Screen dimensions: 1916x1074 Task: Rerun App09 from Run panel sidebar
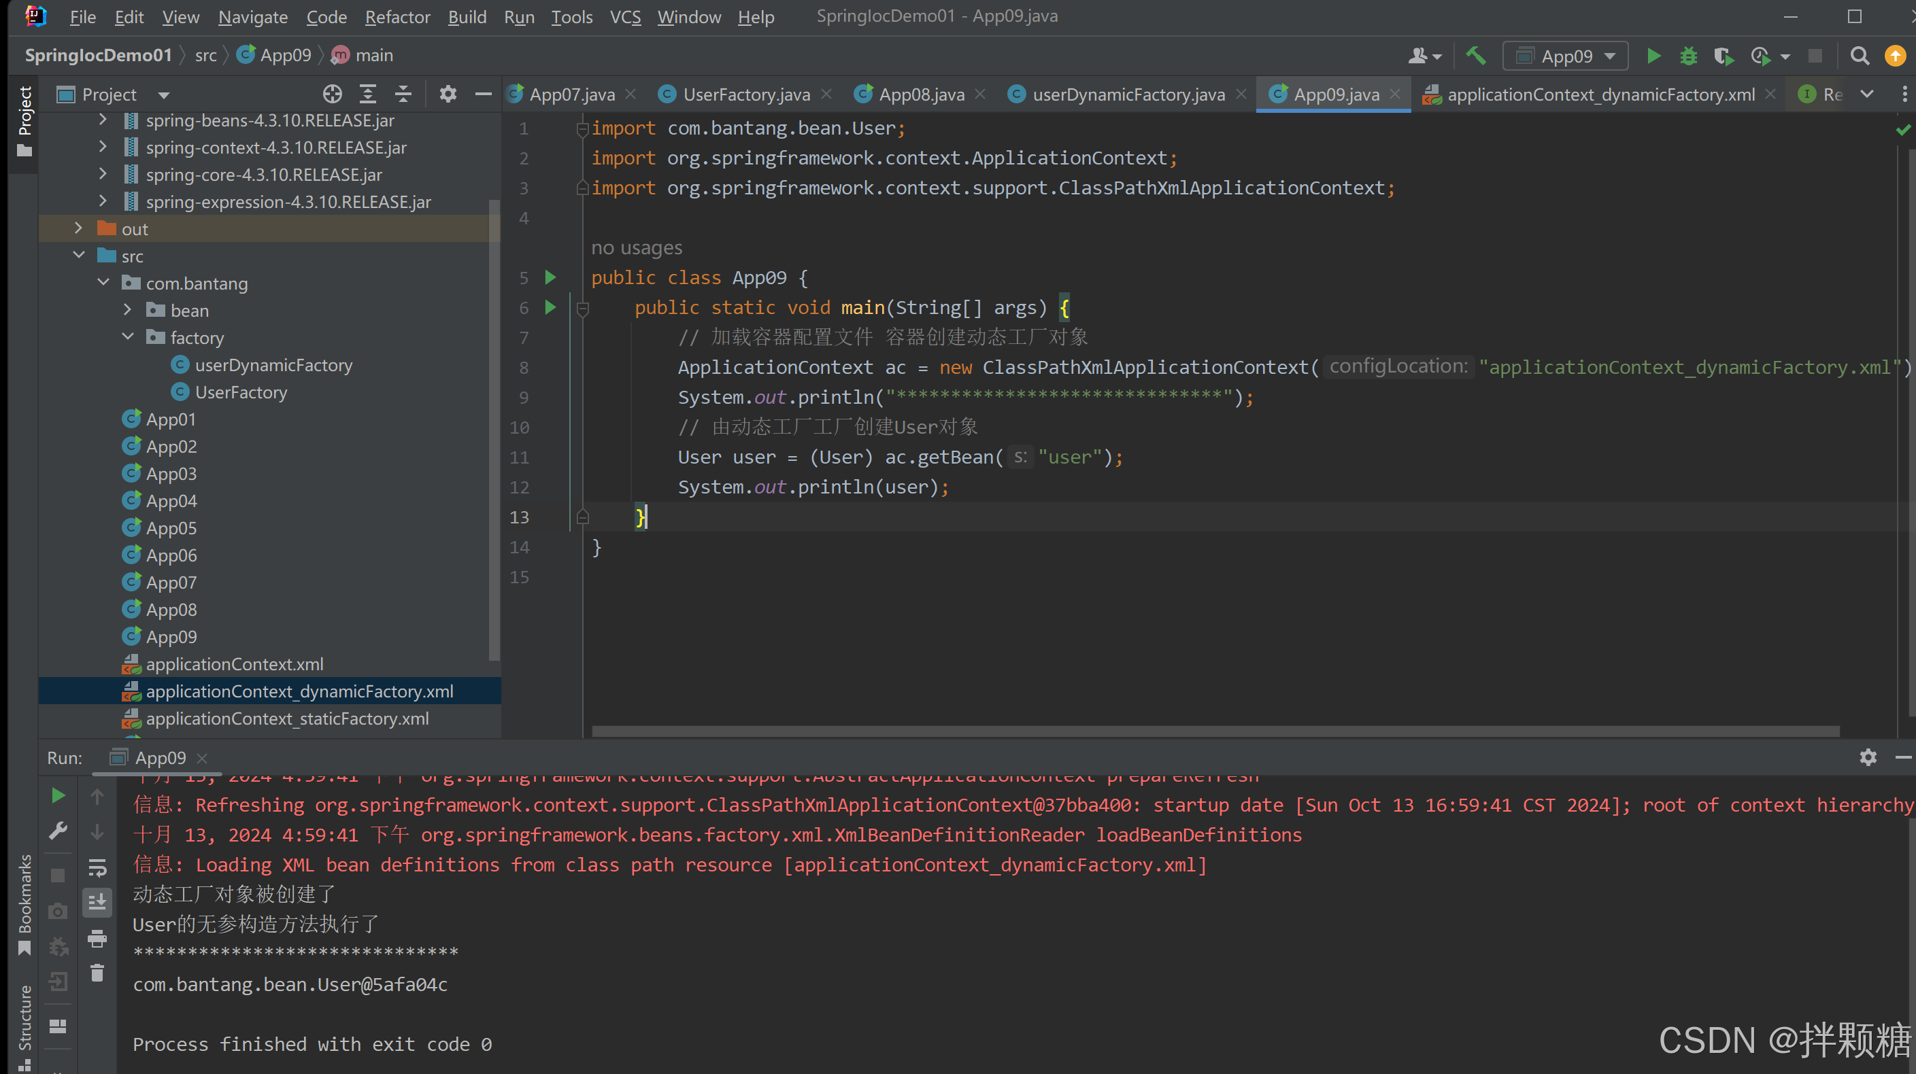pyautogui.click(x=58, y=796)
